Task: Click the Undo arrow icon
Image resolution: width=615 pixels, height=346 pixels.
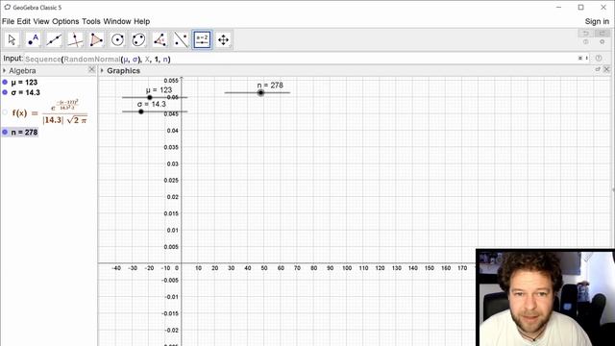Action: (x=585, y=34)
